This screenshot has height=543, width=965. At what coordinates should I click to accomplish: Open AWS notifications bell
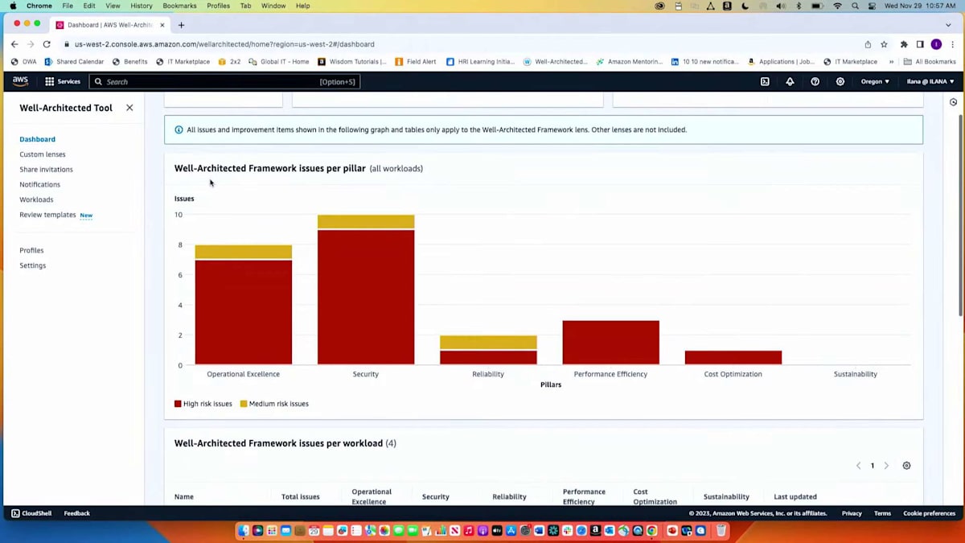[790, 81]
